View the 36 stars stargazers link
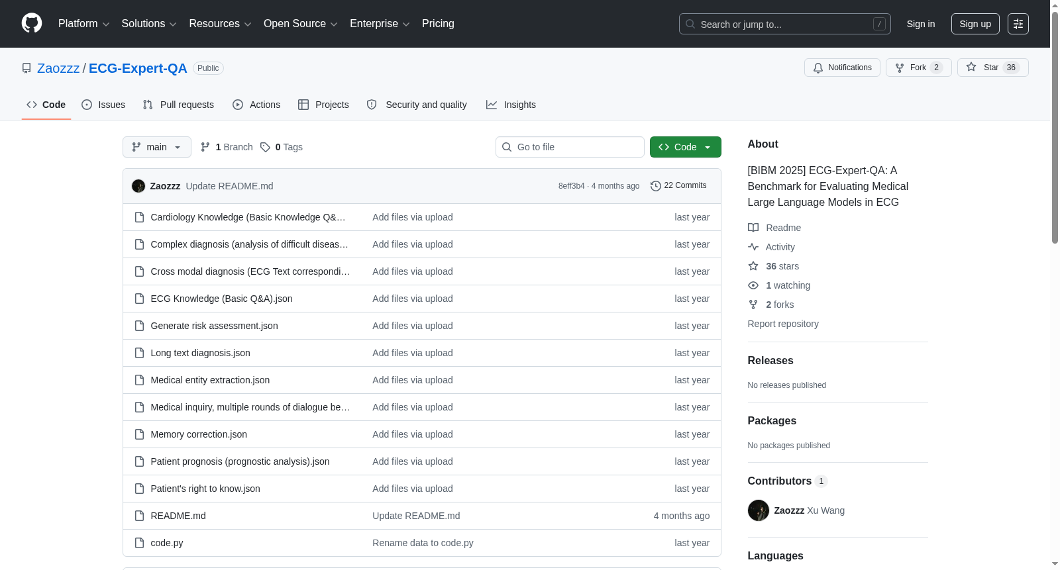1060x570 pixels. tap(774, 266)
